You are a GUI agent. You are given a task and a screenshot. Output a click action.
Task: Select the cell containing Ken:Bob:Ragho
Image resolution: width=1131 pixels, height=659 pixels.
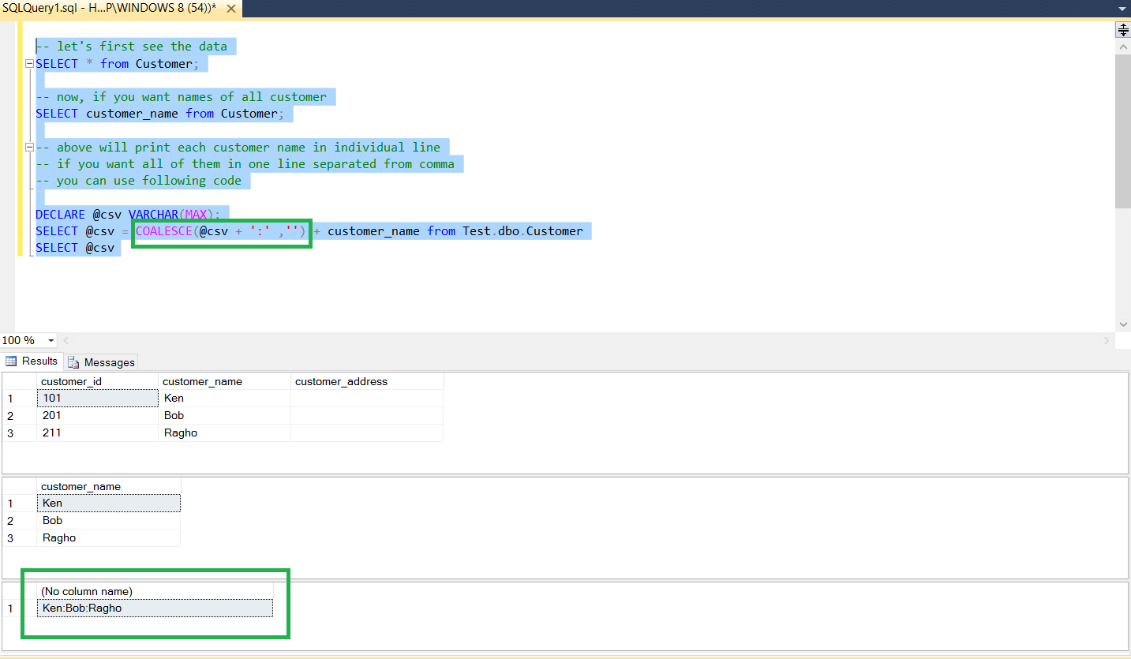(155, 608)
